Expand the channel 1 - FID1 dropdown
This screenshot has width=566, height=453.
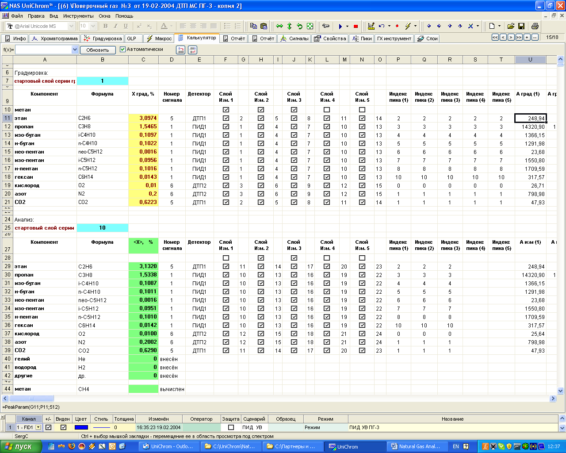coord(38,427)
